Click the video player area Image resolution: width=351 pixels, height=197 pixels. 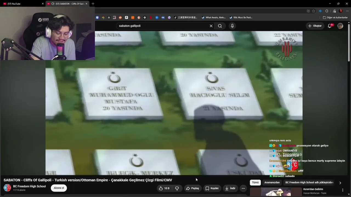(x=174, y=103)
